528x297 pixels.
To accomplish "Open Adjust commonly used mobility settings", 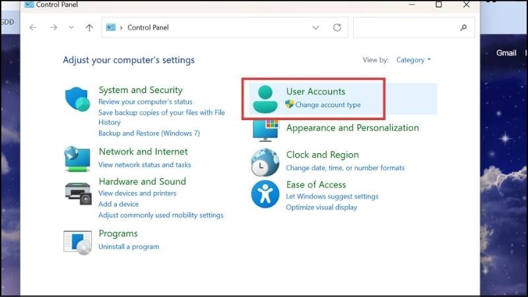I will 161,215.
